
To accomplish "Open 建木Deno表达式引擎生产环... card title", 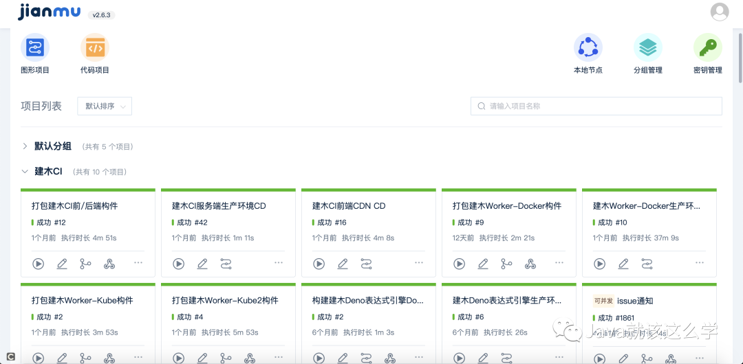I will (507, 301).
